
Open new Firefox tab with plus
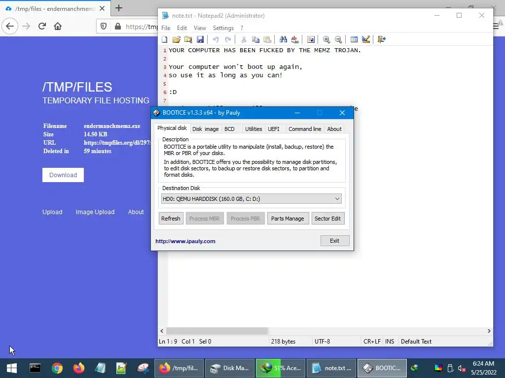coord(119,8)
